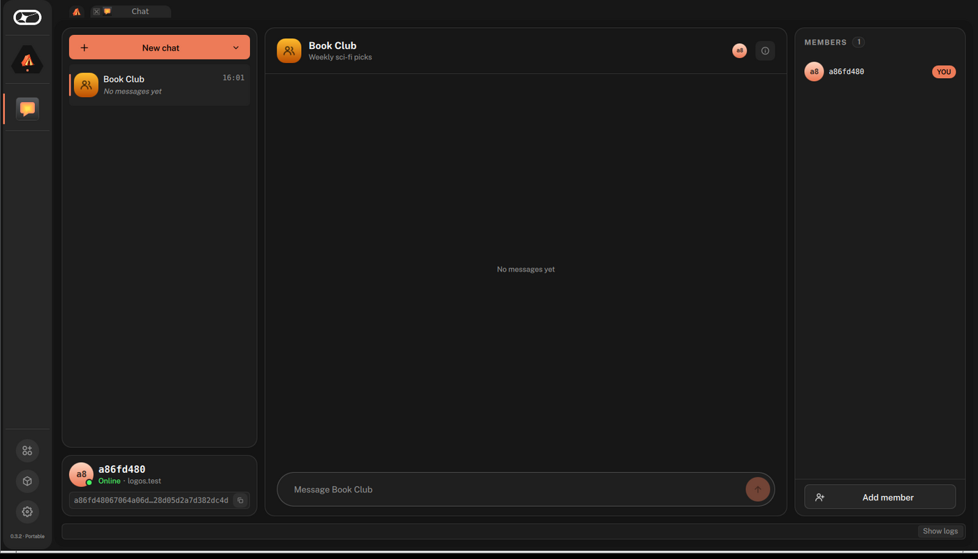Click the Add member button

[880, 498]
